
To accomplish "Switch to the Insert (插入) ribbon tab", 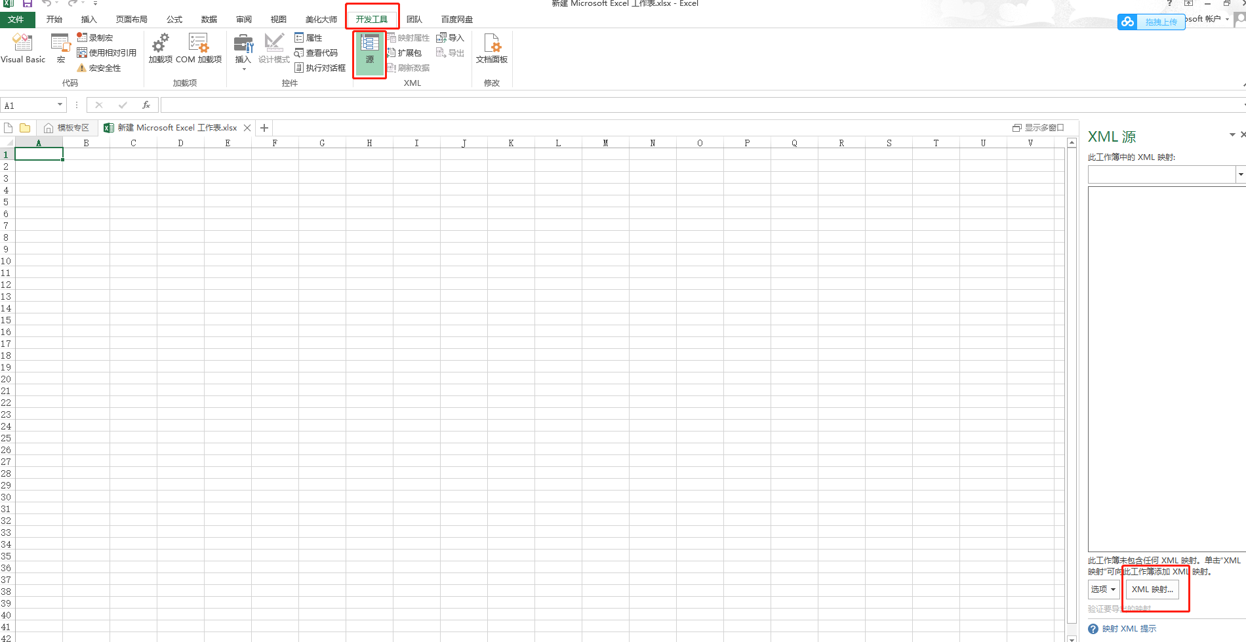I will point(89,20).
